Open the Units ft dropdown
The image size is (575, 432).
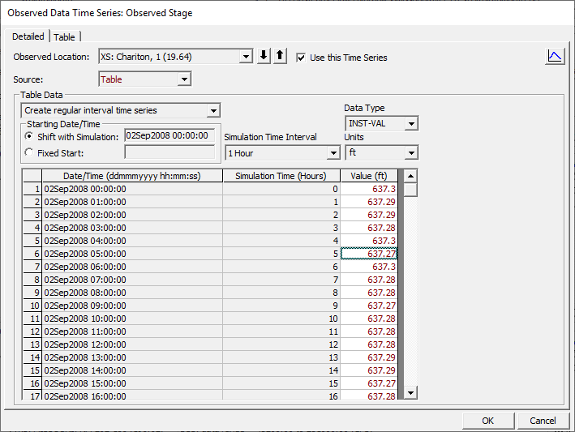click(411, 152)
